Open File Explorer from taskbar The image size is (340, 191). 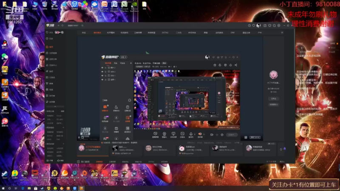[29, 188]
